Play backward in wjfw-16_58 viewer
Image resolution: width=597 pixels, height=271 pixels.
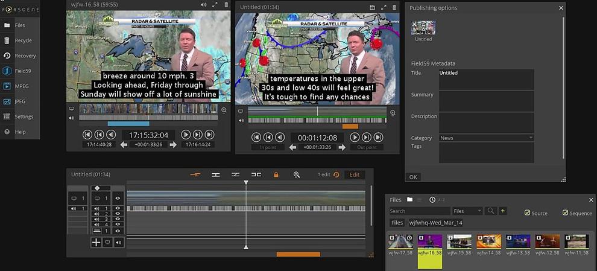pos(111,134)
